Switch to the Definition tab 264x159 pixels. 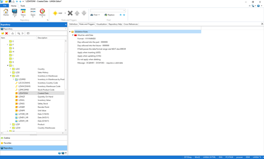click(x=73, y=24)
